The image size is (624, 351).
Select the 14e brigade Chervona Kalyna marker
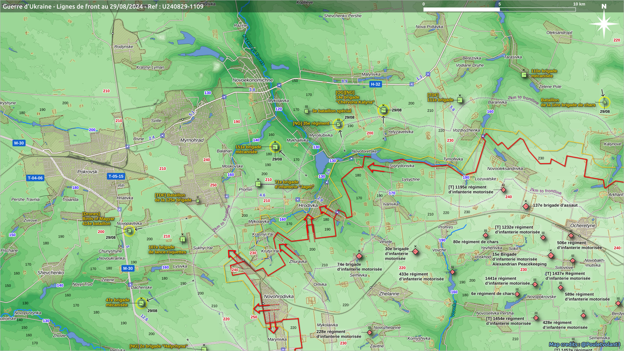[x=383, y=110]
